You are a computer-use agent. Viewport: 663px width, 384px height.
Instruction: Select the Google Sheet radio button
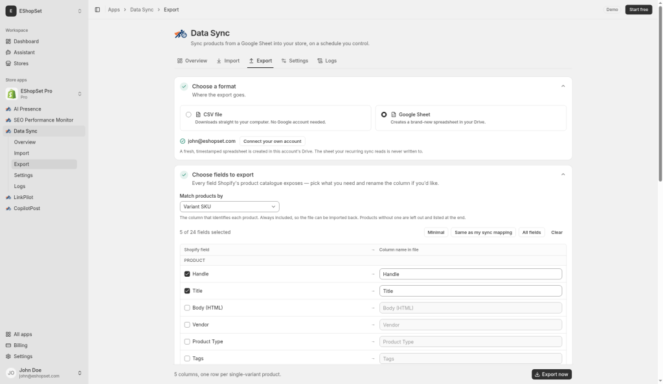[x=384, y=114]
